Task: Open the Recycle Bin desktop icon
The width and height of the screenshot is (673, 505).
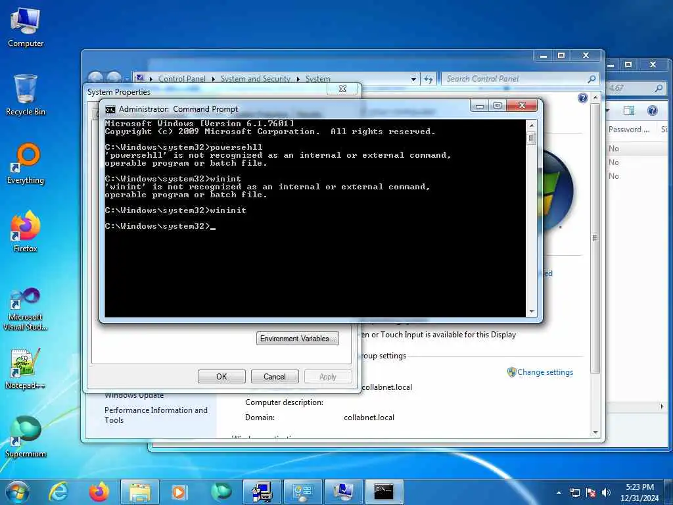Action: pos(26,95)
